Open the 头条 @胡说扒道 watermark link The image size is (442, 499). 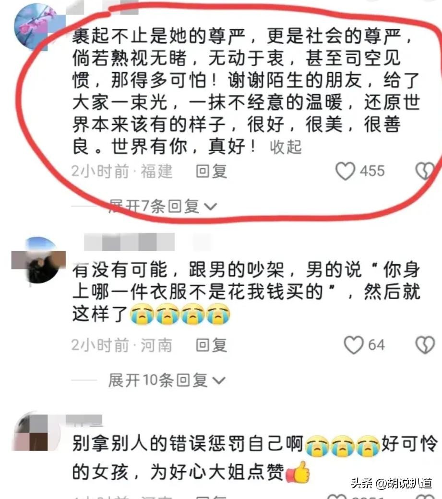[x=392, y=483]
